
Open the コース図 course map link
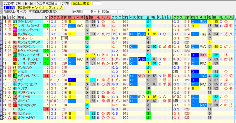(x=76, y=12)
